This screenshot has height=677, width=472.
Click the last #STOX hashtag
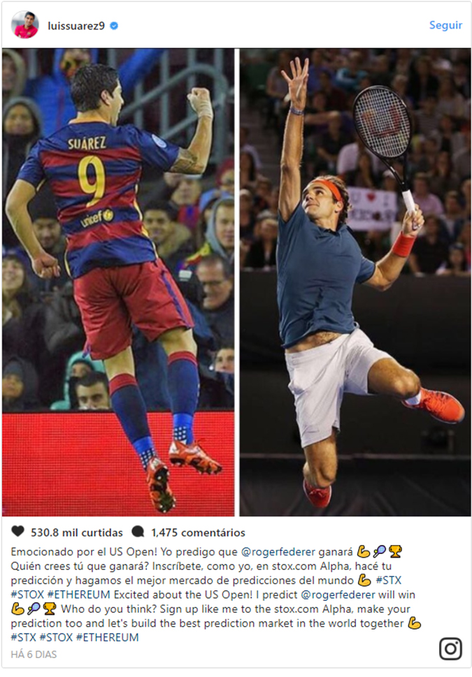point(56,637)
